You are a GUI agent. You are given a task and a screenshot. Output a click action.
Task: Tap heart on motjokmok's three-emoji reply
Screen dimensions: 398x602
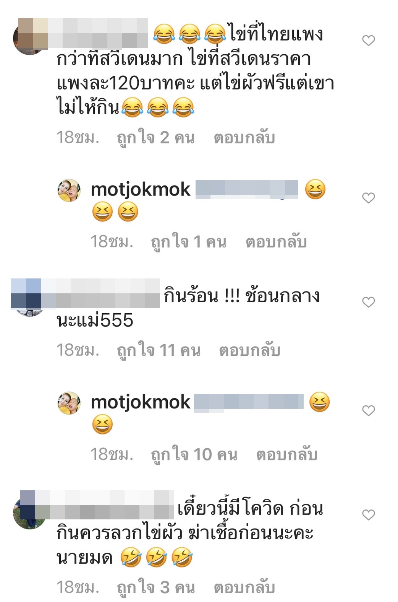click(368, 198)
